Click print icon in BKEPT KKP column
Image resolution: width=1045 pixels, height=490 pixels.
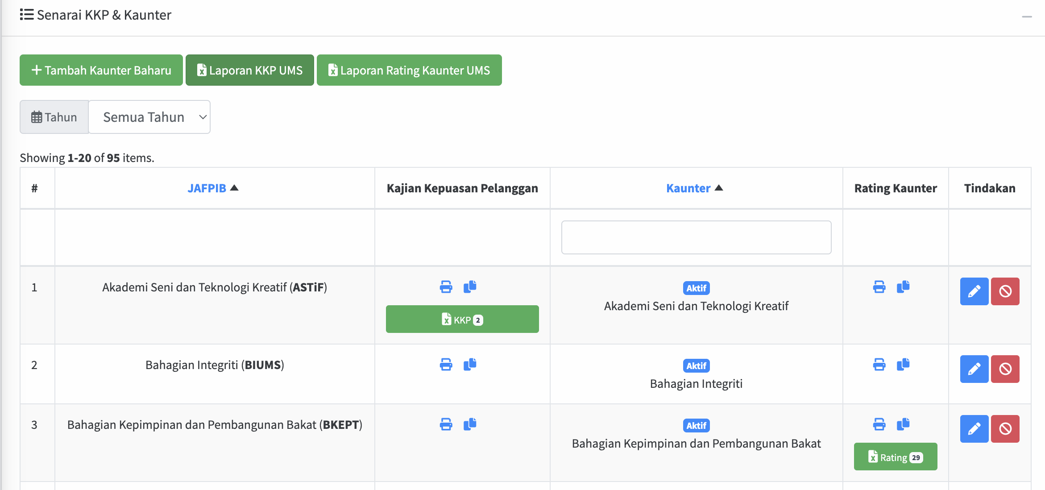tap(446, 424)
